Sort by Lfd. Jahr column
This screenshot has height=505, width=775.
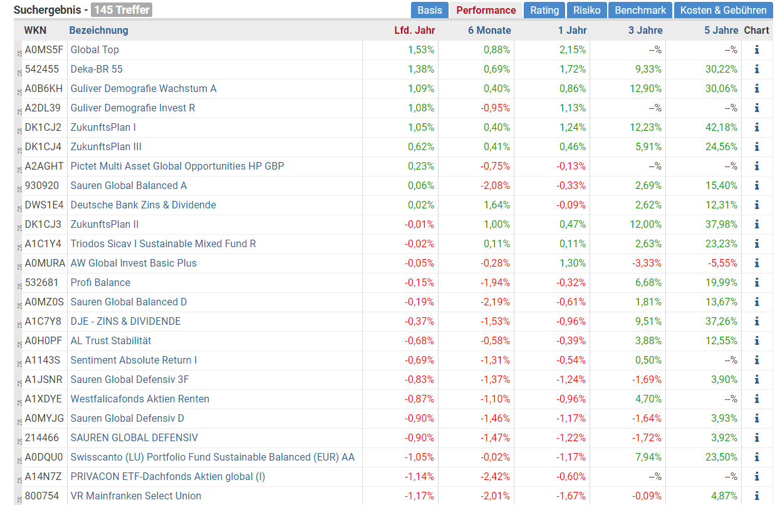[x=415, y=30]
